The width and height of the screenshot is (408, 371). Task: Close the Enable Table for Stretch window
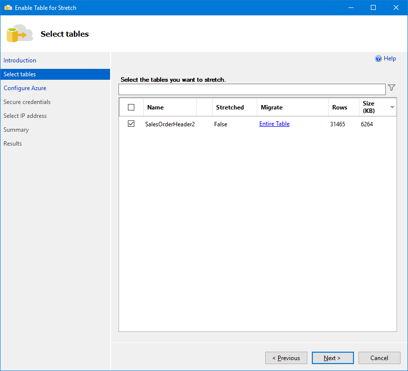point(396,7)
